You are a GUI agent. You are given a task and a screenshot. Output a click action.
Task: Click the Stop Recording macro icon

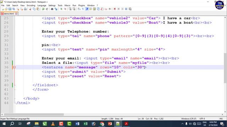[118, 9]
